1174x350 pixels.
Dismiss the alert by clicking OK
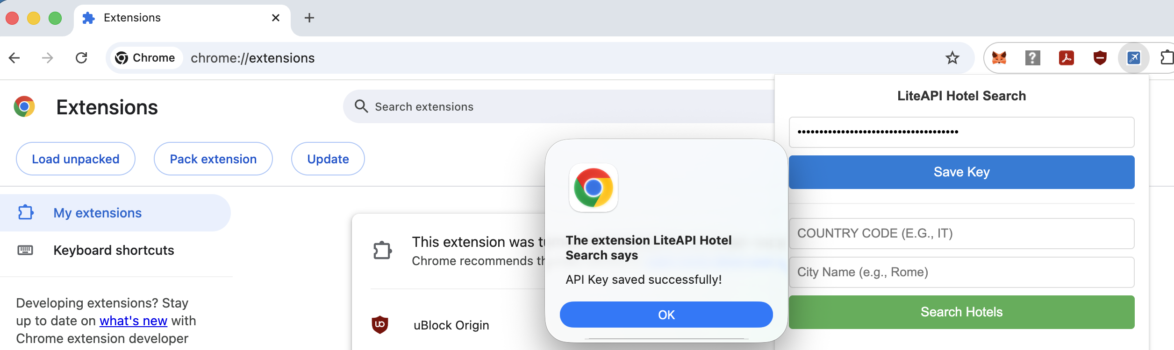tap(666, 315)
